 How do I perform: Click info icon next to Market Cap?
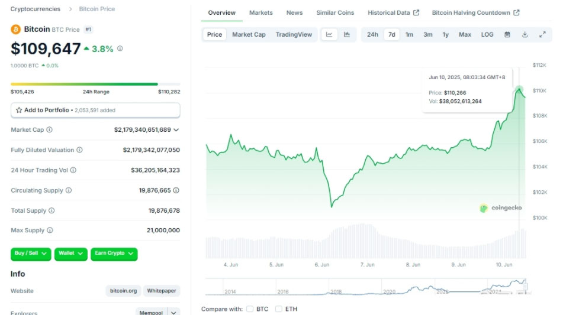[x=49, y=130]
